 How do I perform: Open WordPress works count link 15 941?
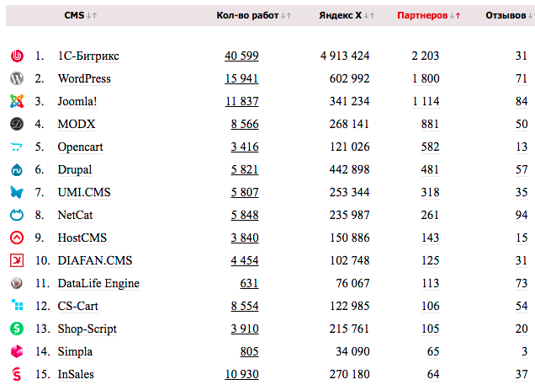click(x=241, y=79)
